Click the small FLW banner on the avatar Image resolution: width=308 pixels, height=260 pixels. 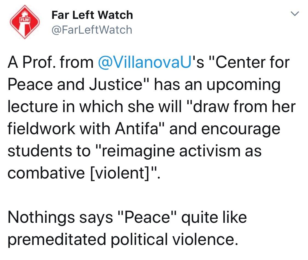tap(25, 20)
